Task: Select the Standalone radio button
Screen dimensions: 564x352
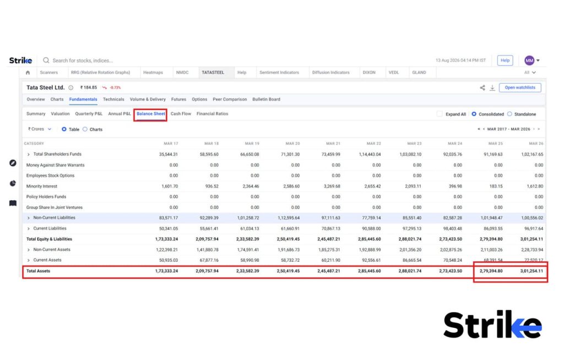Action: pos(509,114)
